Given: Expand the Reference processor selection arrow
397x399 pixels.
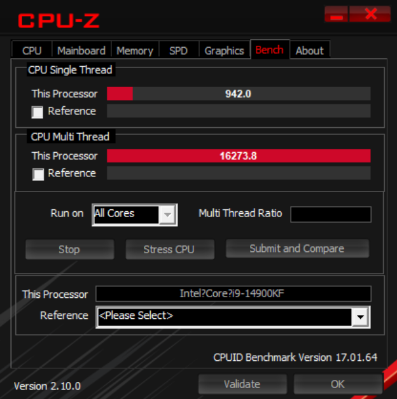Looking at the screenshot, I should pyautogui.click(x=360, y=317).
